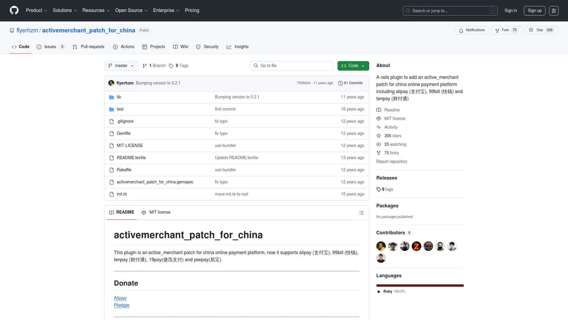568x320 pixels.
Task: Click the pulse icon beside Activity
Action: [x=379, y=127]
